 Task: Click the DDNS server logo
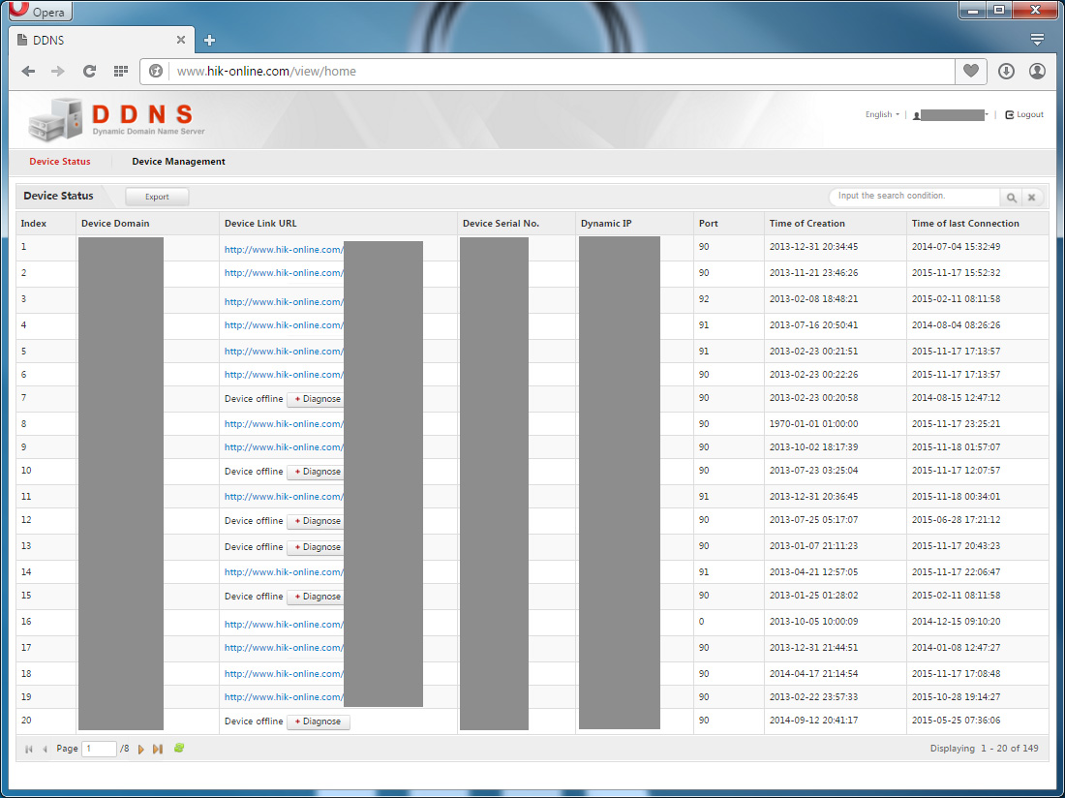116,119
